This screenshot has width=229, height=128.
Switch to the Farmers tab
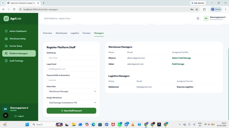pos(86,33)
